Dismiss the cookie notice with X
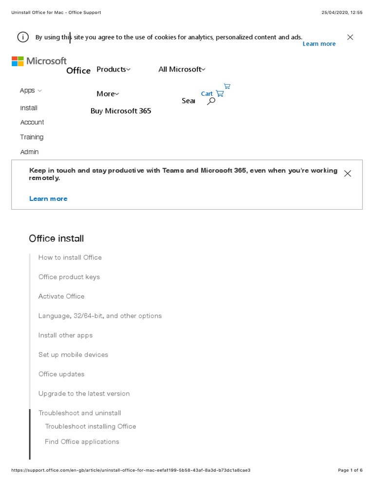Image resolution: width=374 pixels, height=498 pixels. [350, 37]
